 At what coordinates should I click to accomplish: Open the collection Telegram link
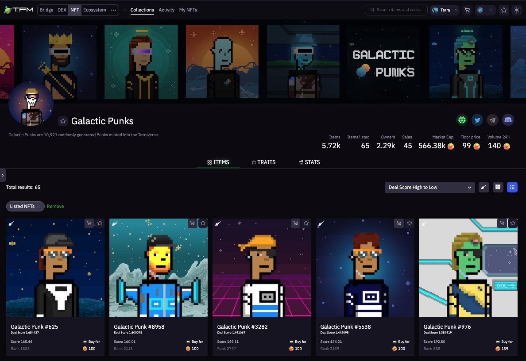point(492,119)
